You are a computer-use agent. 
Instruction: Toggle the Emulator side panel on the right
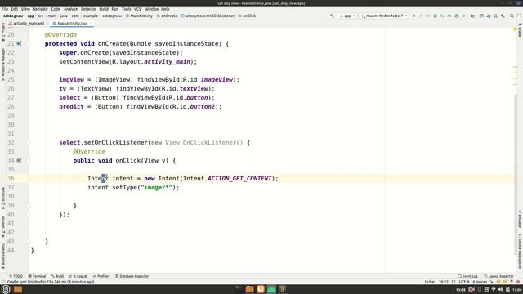pos(520,219)
